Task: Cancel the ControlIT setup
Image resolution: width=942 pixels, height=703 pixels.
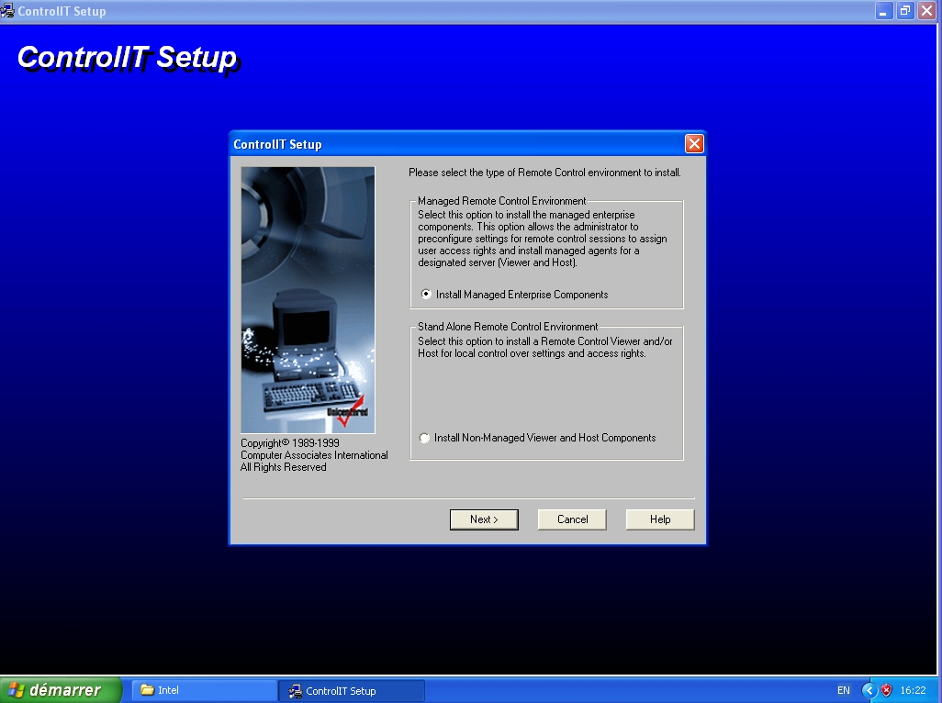Action: (572, 519)
